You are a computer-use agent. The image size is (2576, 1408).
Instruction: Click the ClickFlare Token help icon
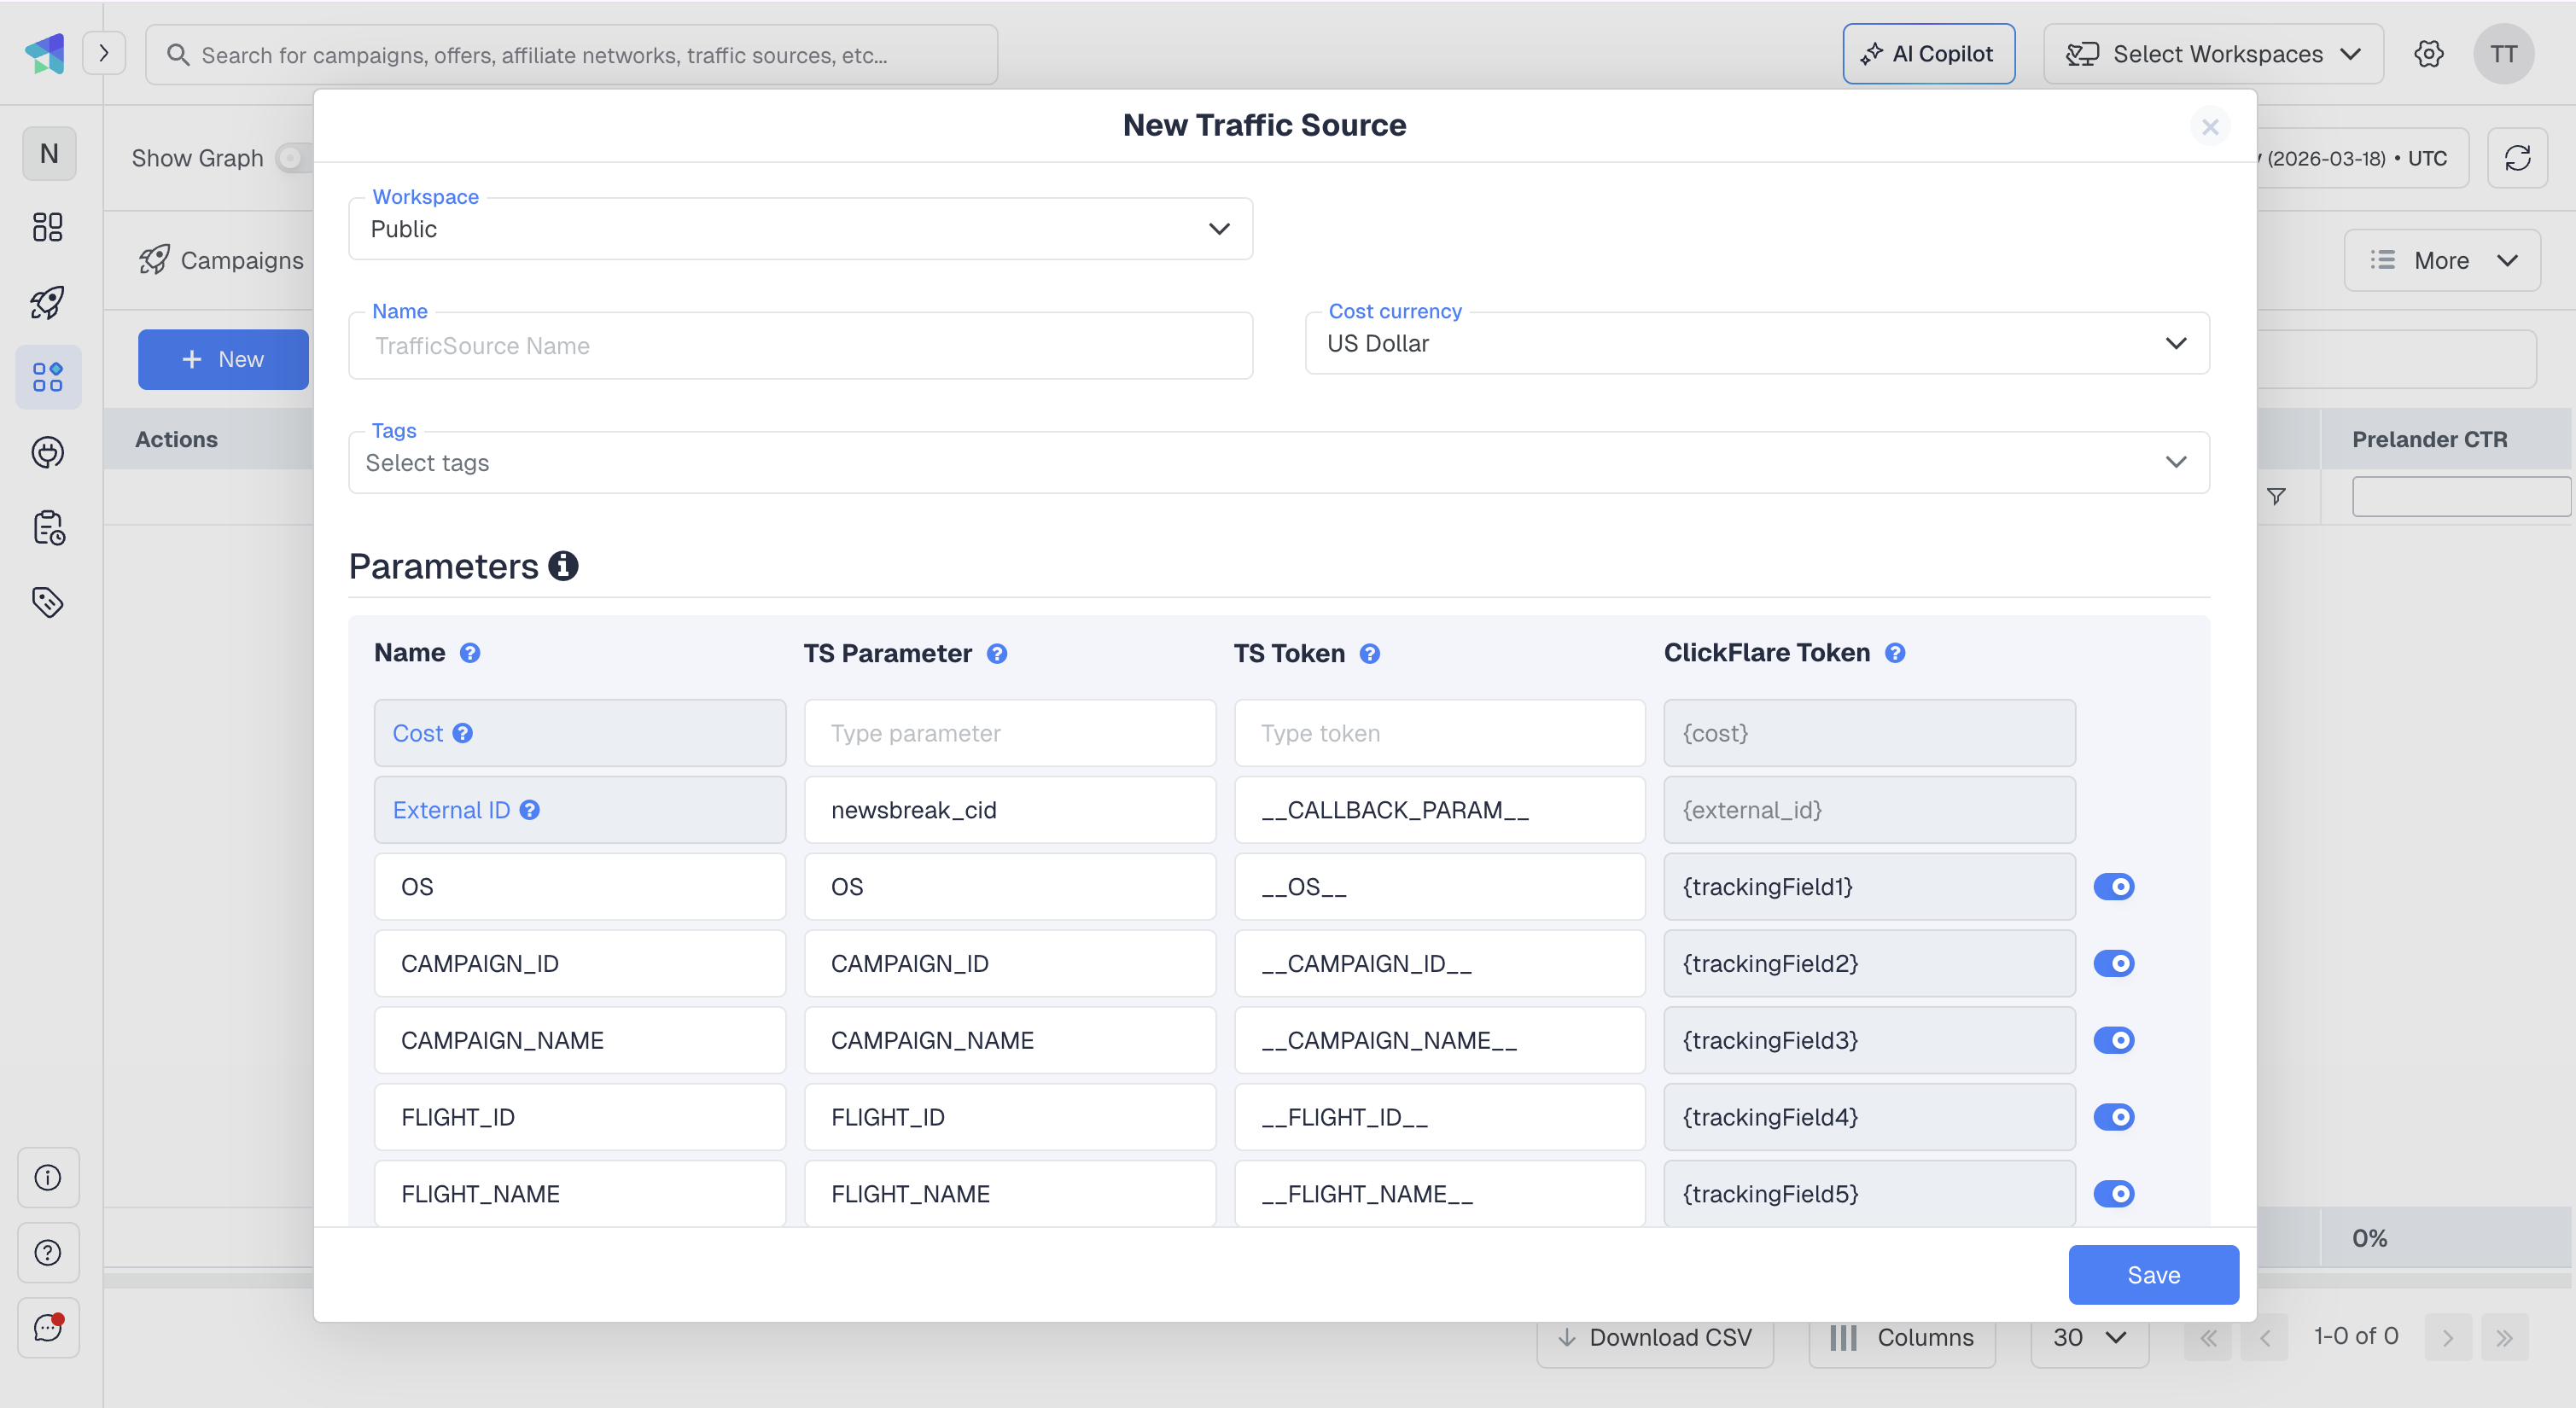tap(1895, 653)
